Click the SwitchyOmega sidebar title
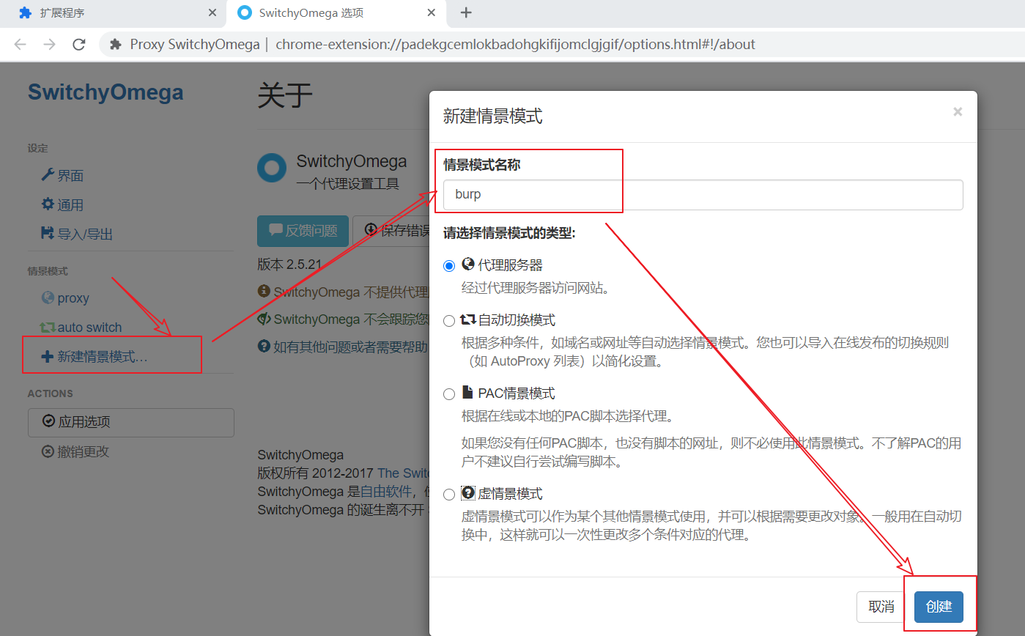This screenshot has height=636, width=1025. 106,92
